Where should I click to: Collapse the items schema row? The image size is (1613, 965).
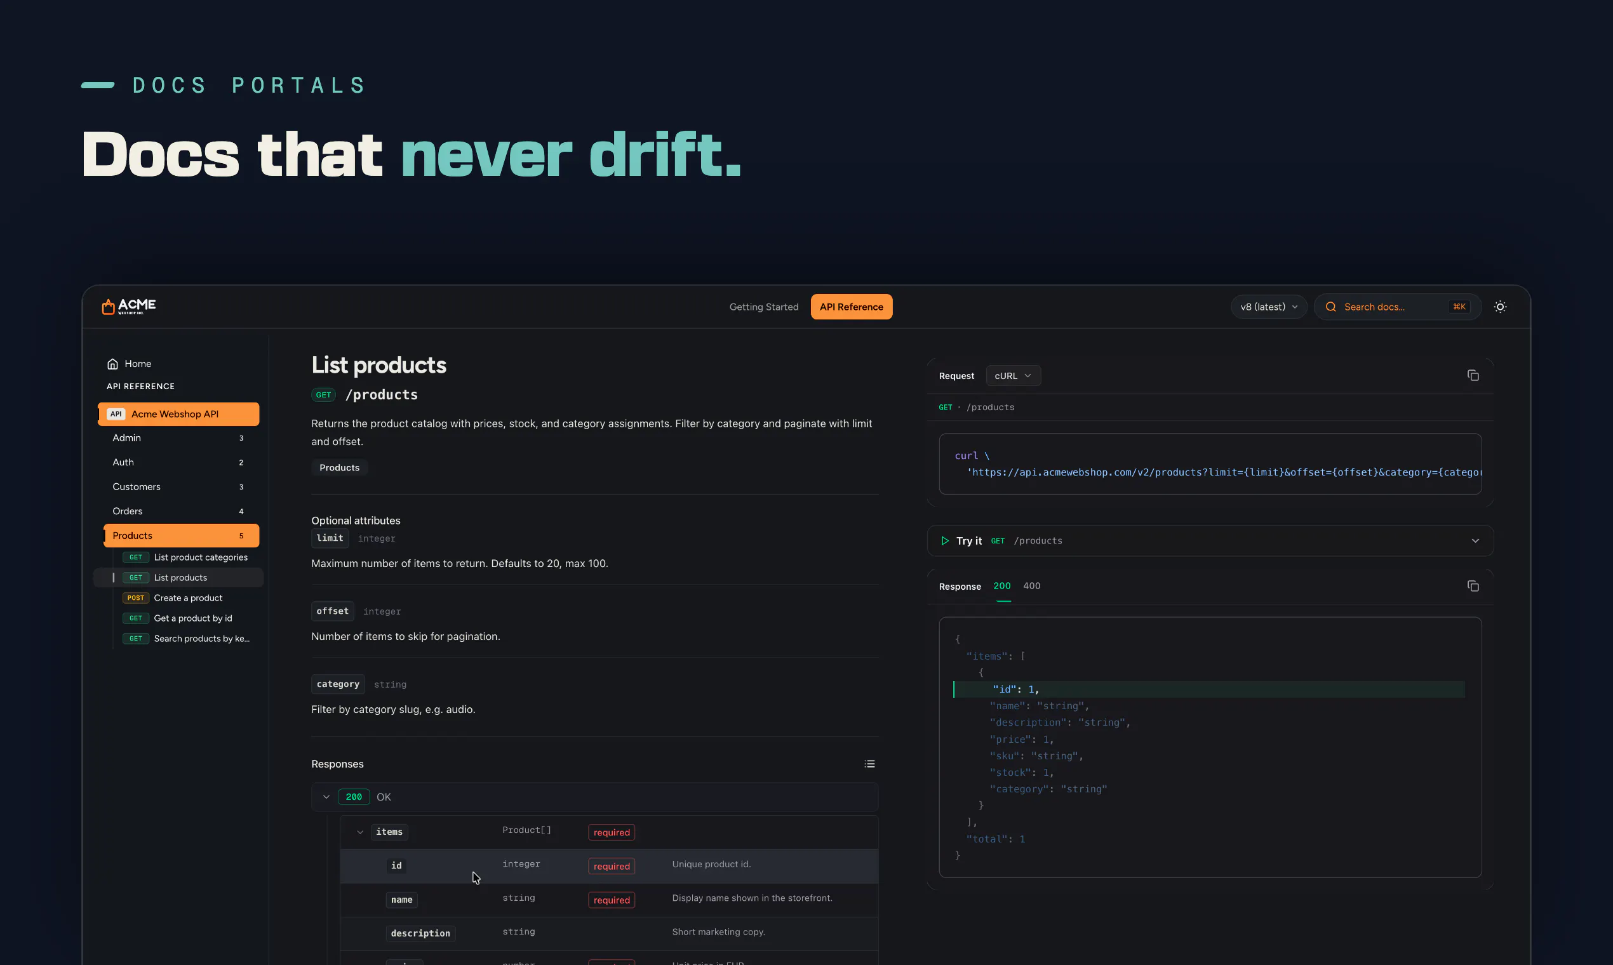(x=359, y=832)
